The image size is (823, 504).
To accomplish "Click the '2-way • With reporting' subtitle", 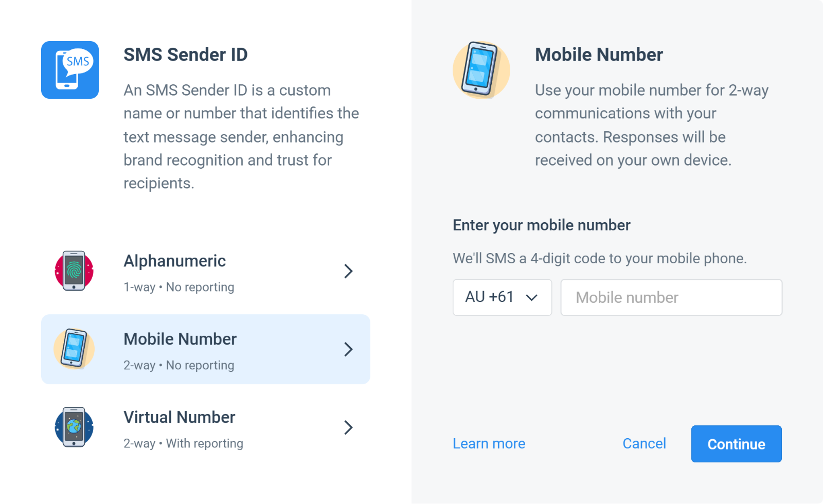I will coord(183,443).
